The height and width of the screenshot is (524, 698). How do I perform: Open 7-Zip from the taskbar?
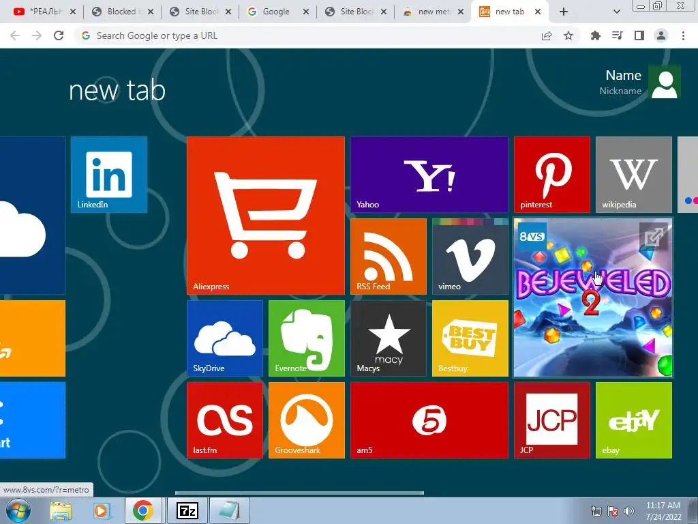(x=187, y=510)
